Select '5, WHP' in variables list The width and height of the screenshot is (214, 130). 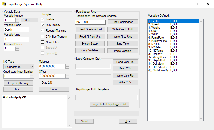click(x=173, y=34)
